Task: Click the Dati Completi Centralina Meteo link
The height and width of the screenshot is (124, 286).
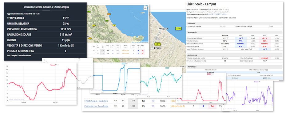Action: click(x=19, y=55)
